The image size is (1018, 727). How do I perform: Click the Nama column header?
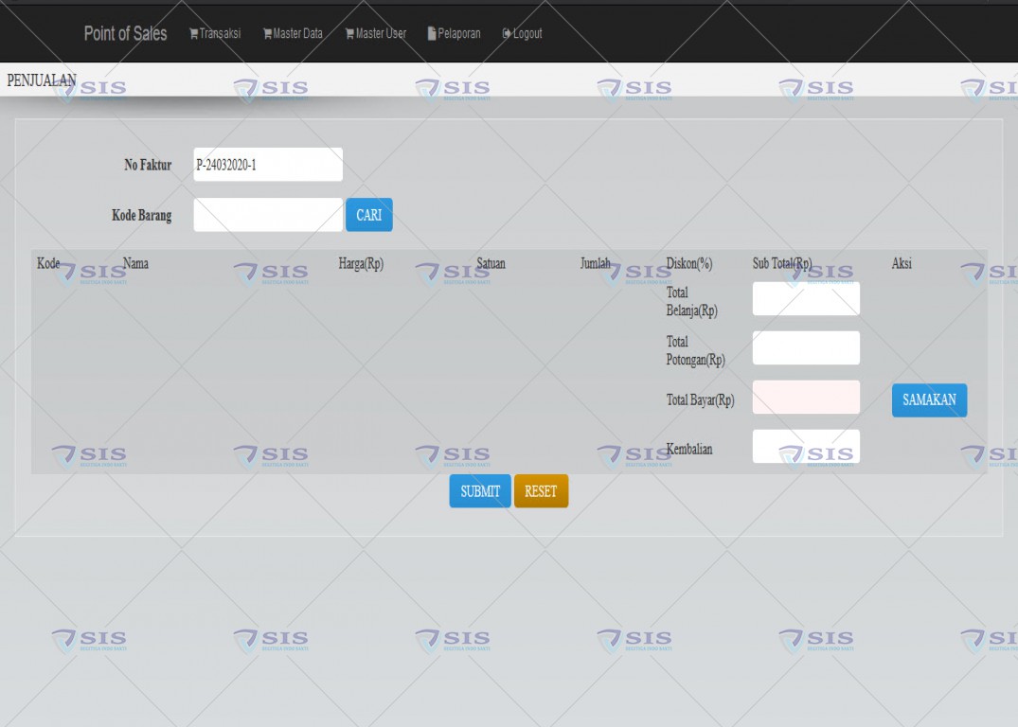coord(135,264)
